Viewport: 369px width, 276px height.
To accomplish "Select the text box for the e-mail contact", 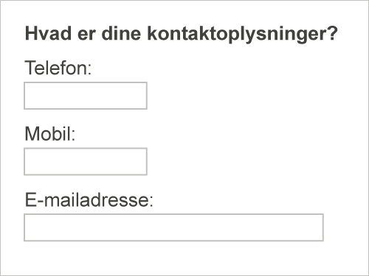I will pyautogui.click(x=173, y=227).
